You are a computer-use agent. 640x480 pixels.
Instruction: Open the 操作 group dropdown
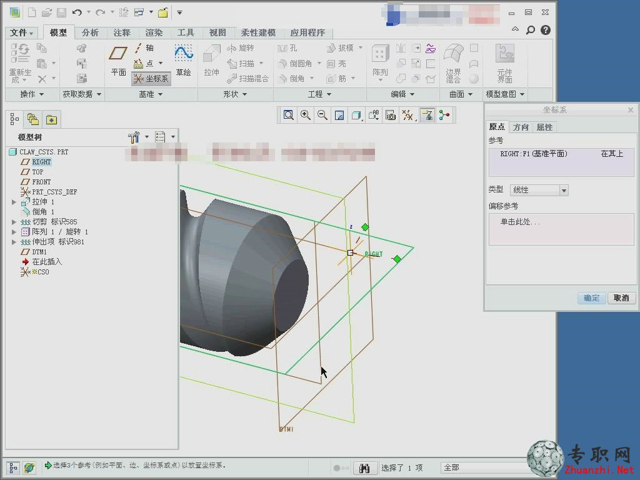coord(31,94)
